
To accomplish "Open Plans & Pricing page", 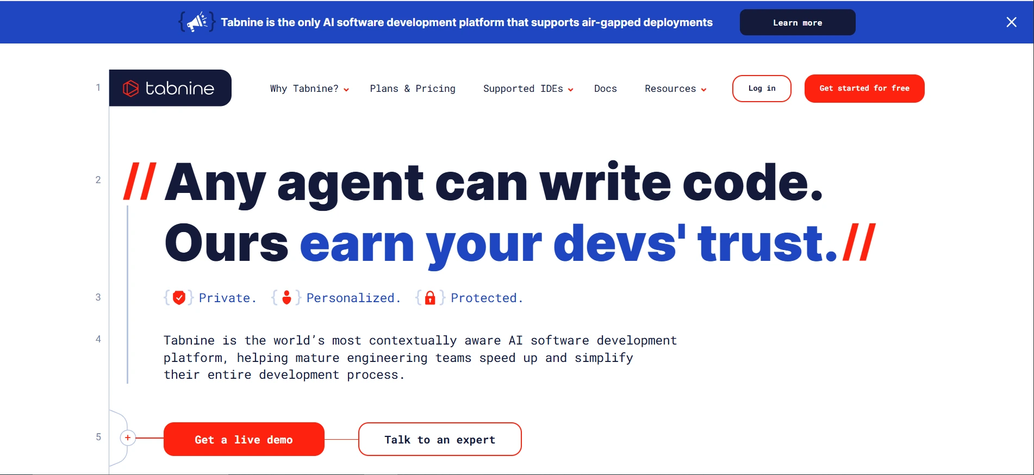I will 413,89.
